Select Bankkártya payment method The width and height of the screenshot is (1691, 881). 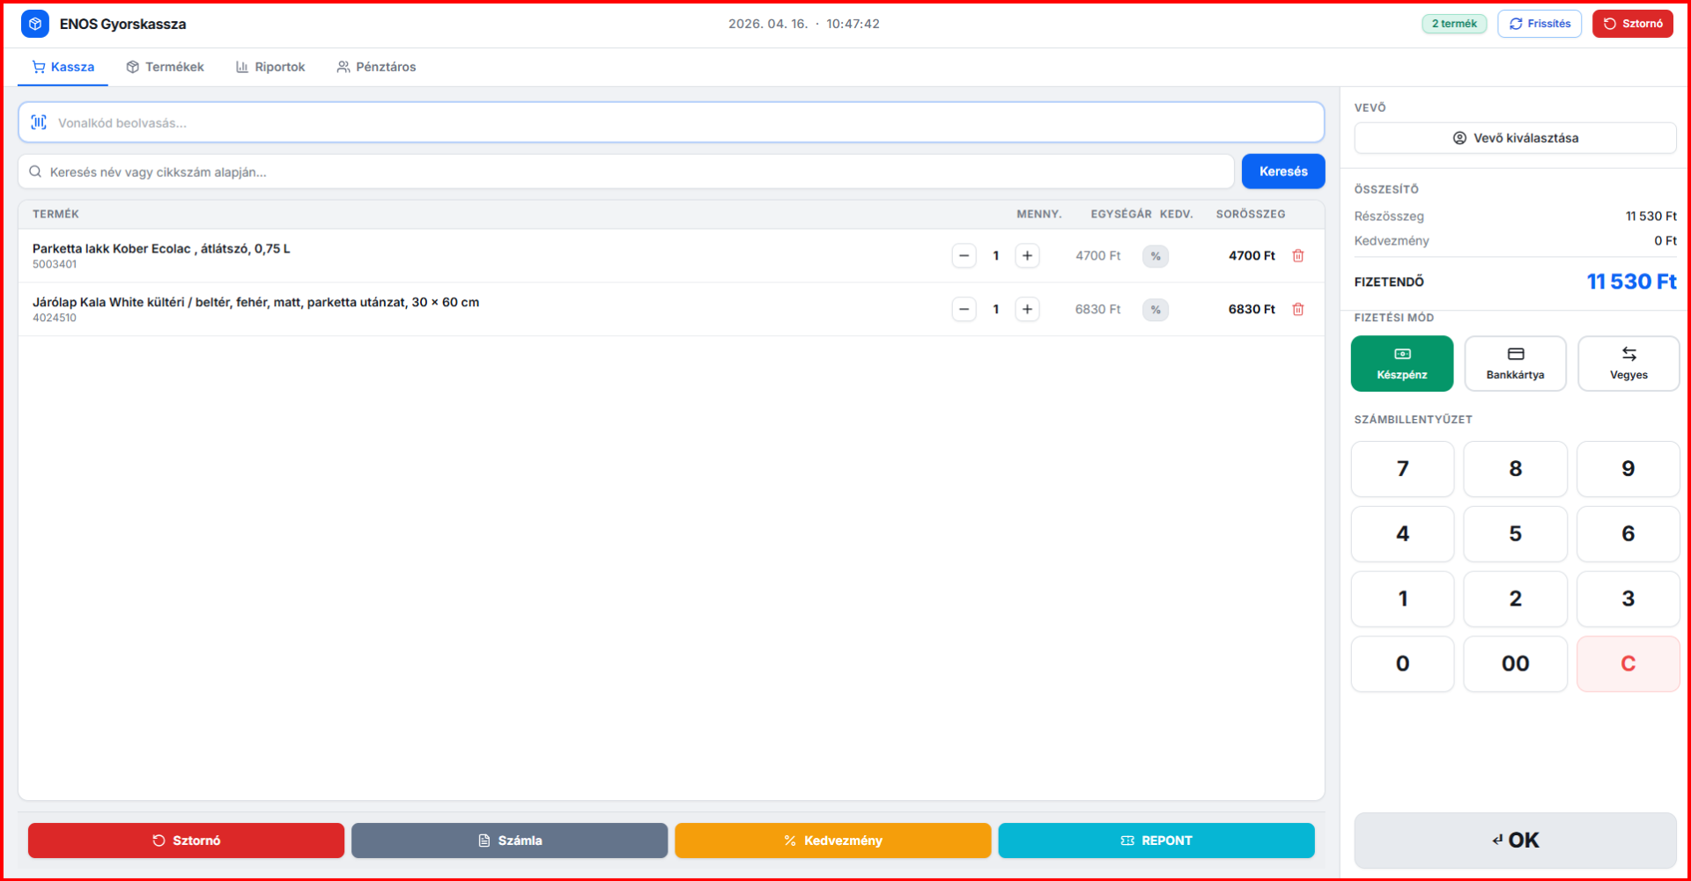tap(1515, 363)
